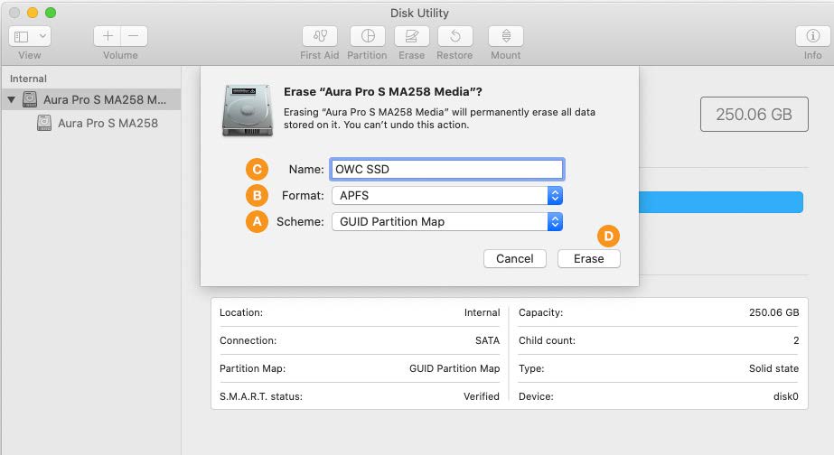This screenshot has width=834, height=455.
Task: Click the Restore toolbar icon
Action: tap(455, 36)
